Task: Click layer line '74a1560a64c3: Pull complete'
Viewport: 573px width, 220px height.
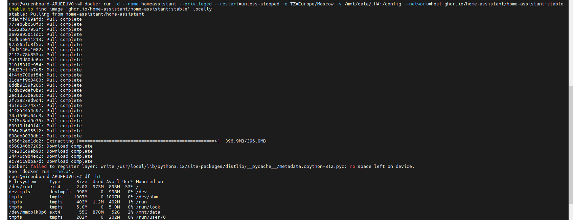Action: point(45,116)
